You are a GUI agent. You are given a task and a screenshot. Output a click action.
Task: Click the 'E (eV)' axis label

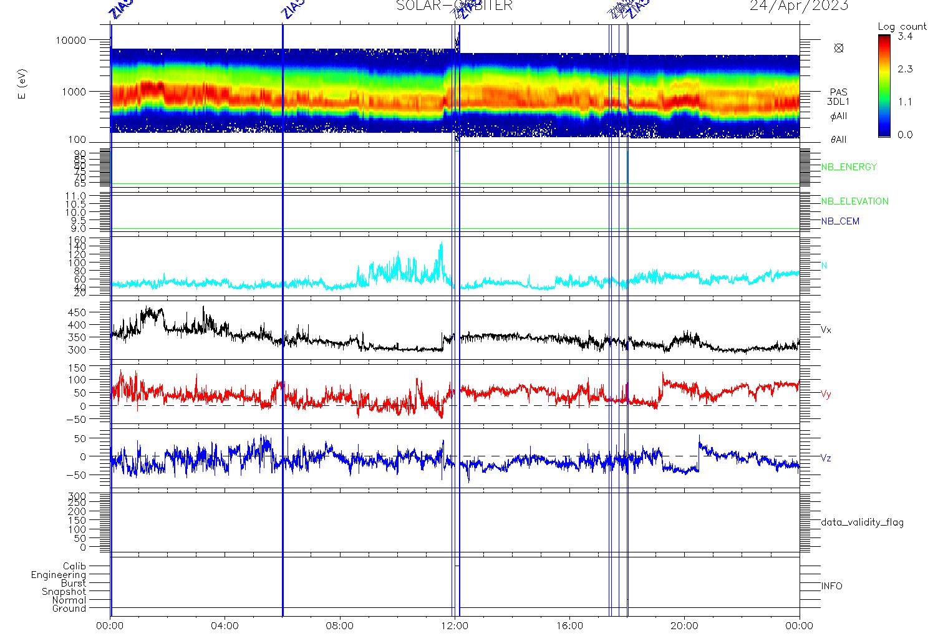pyautogui.click(x=23, y=84)
